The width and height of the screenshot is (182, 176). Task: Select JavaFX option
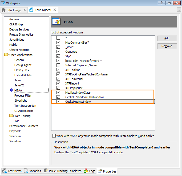click(19, 85)
